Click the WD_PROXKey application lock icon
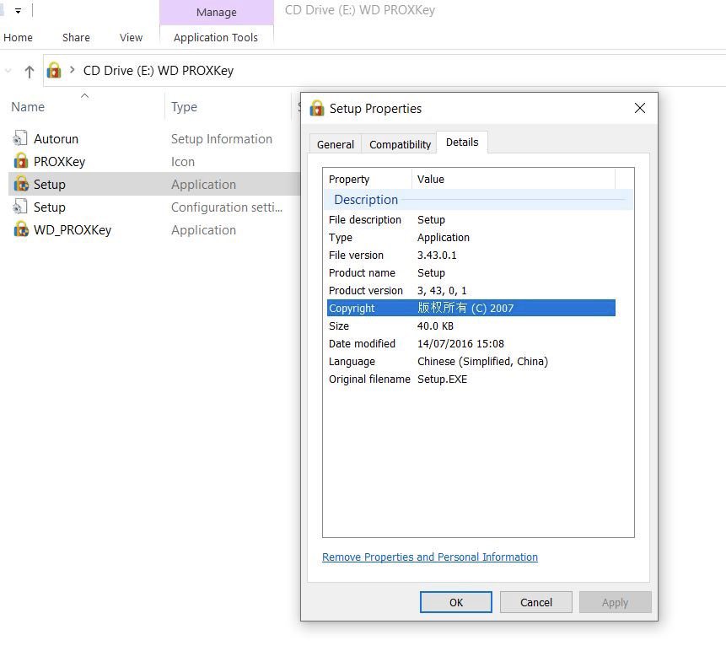 pos(21,229)
